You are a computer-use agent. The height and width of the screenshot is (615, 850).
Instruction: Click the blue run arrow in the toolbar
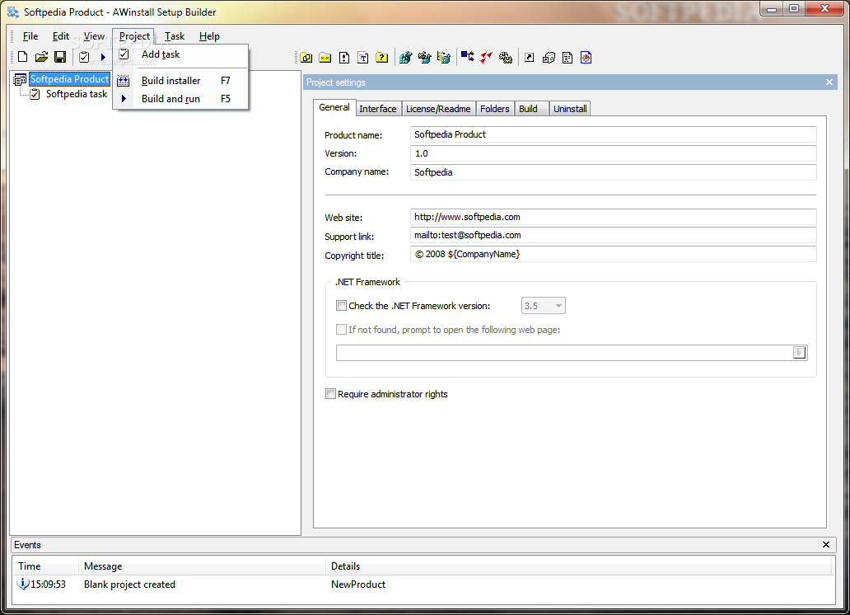(103, 57)
